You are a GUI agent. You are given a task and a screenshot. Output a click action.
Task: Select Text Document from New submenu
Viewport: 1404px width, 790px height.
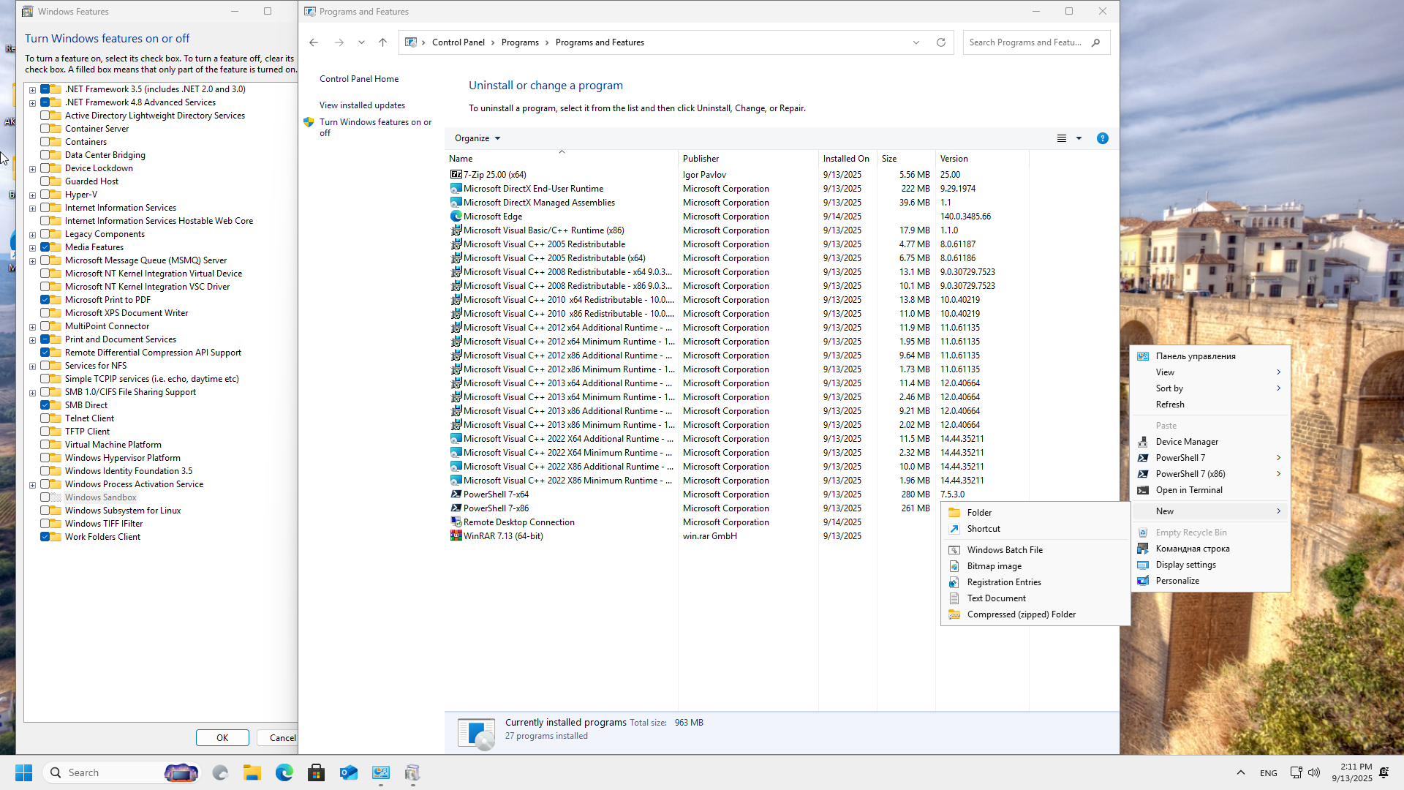1035,598
